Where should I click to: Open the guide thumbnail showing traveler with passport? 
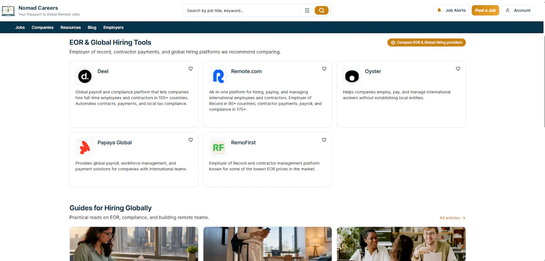(267, 244)
